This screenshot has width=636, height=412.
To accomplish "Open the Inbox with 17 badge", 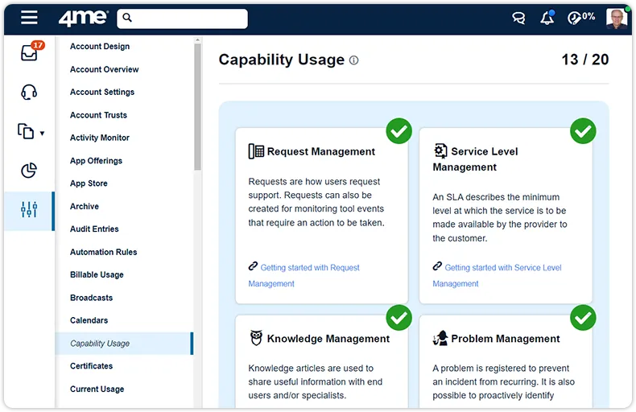I will [30, 52].
